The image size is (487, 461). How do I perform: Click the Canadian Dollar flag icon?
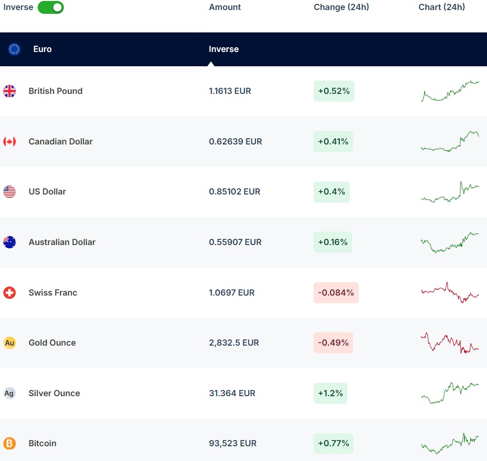(10, 142)
